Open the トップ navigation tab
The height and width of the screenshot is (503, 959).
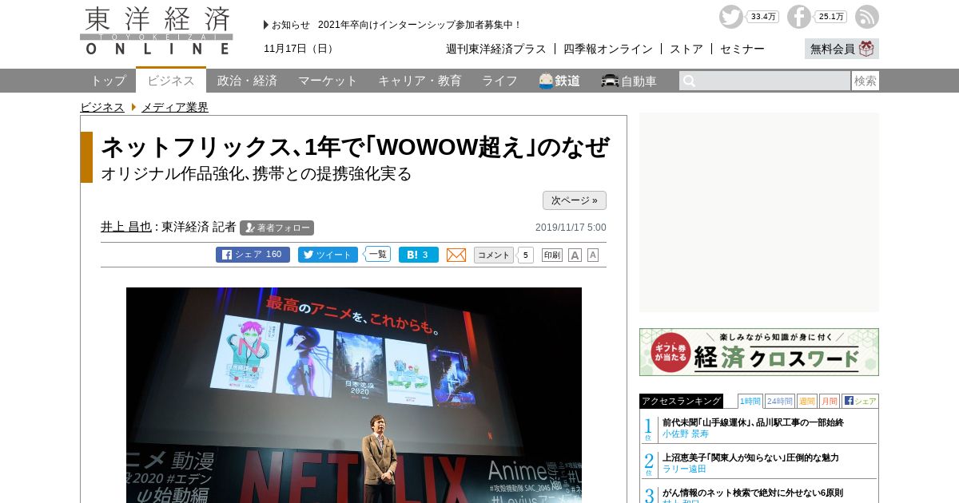coord(108,81)
